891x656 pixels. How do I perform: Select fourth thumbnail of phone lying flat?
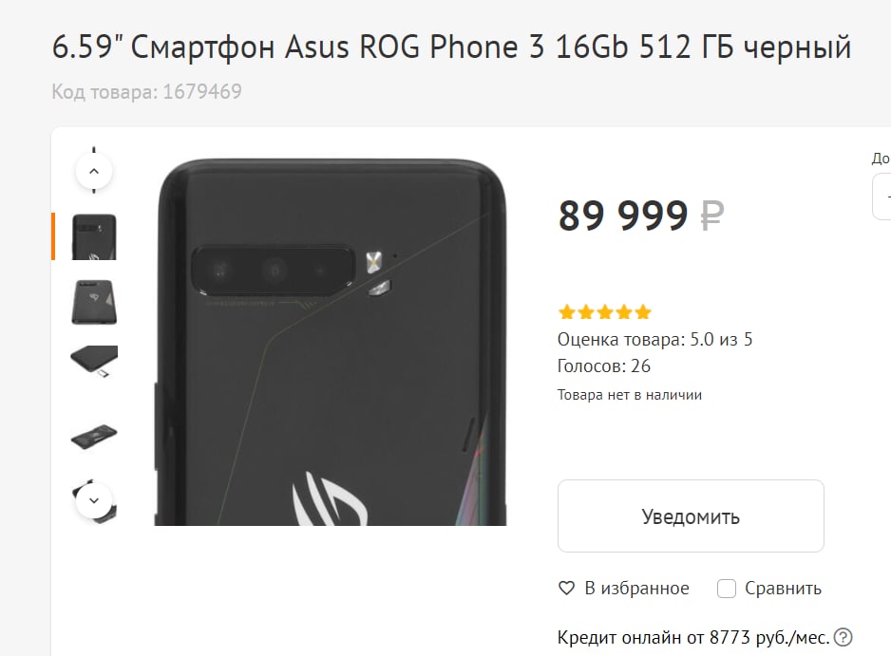coord(94,436)
